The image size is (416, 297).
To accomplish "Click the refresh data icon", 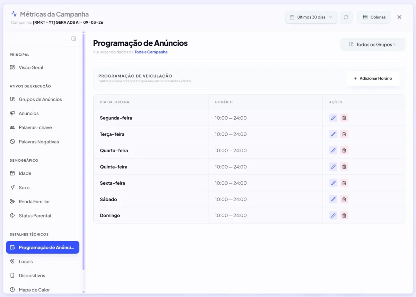I will tap(346, 17).
